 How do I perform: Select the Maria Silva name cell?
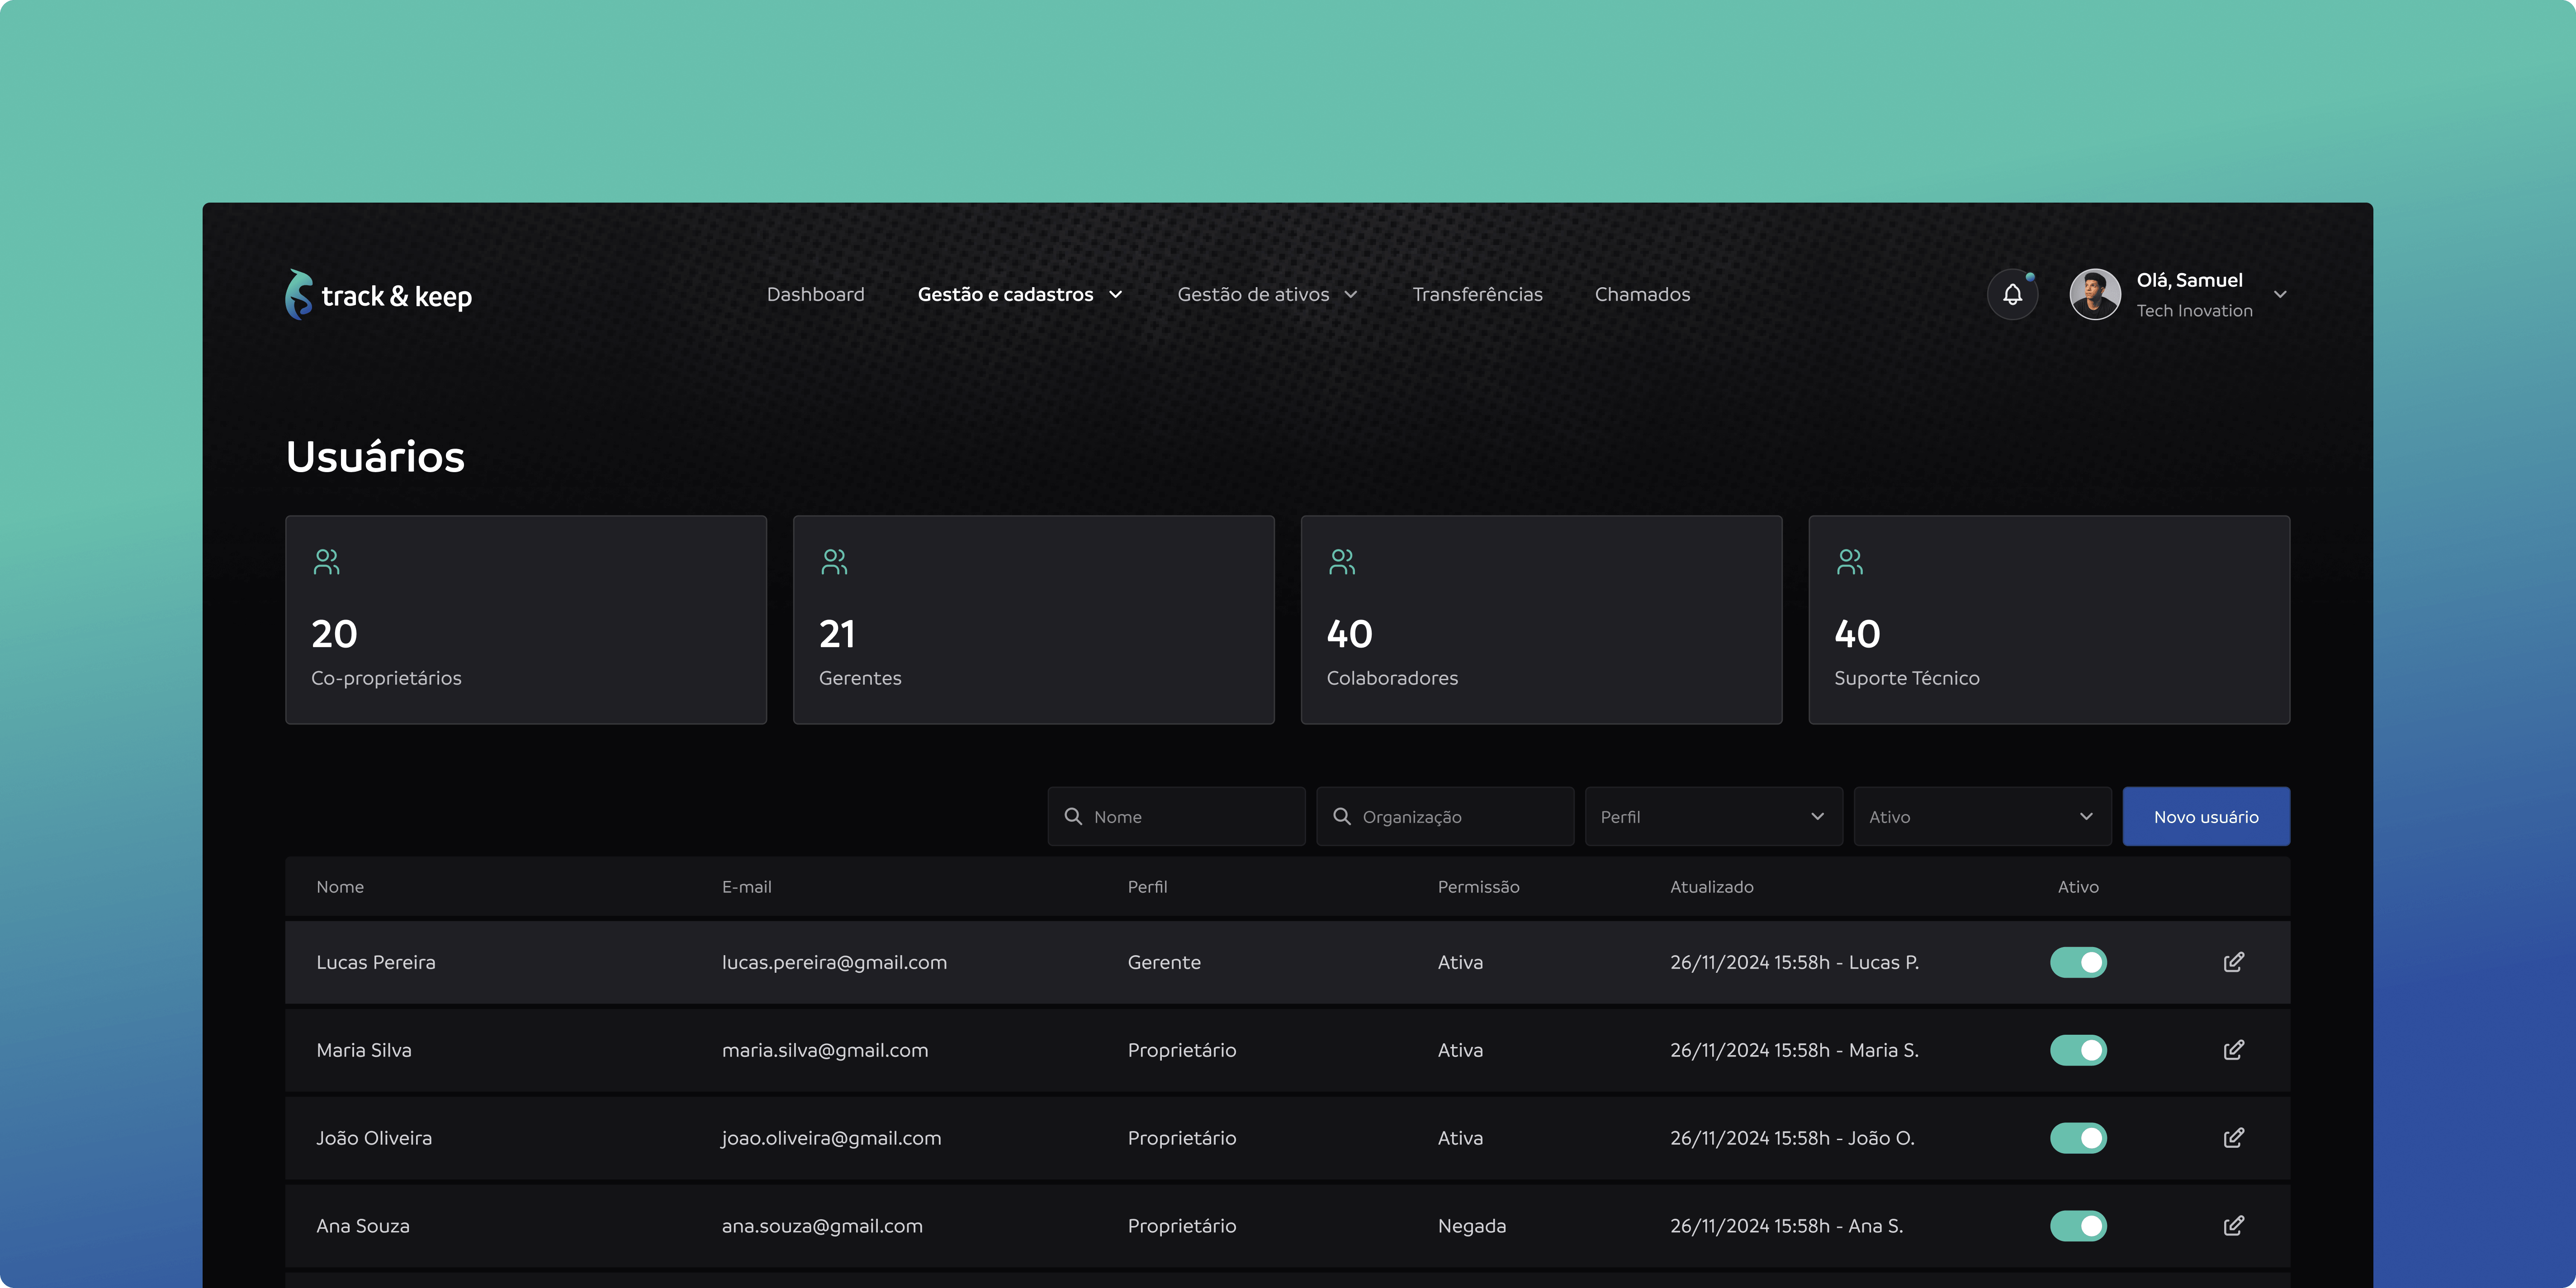click(x=364, y=1050)
